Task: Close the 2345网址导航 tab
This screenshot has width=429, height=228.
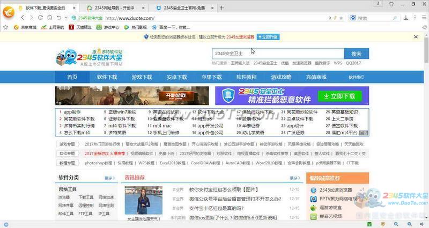Action: pos(143,8)
